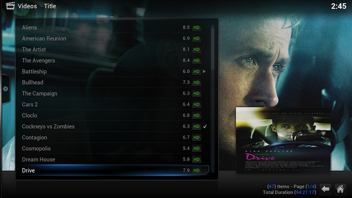Select American Reunion in the list

click(114, 38)
